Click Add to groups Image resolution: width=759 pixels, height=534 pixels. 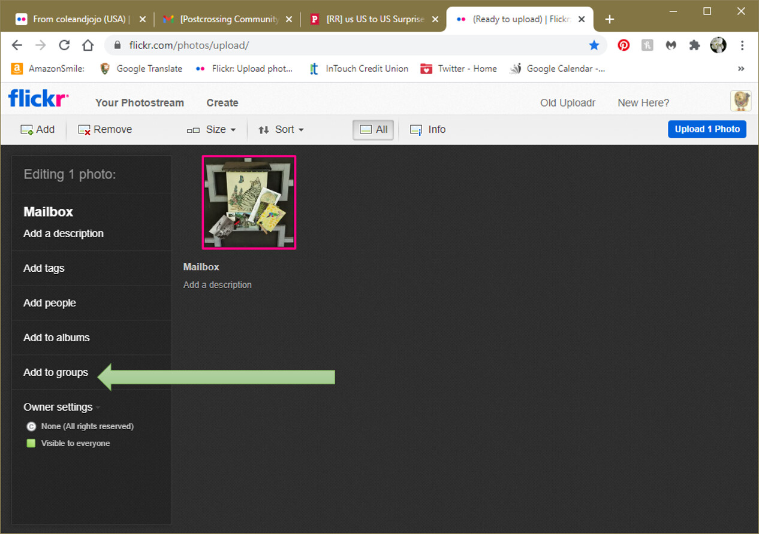[x=56, y=372]
